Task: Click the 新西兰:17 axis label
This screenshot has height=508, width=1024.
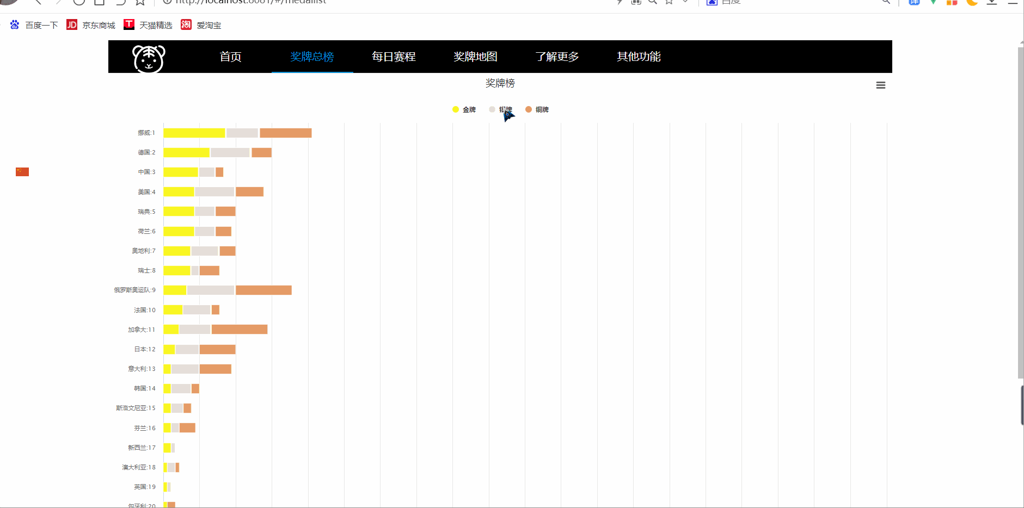Action: (x=142, y=448)
